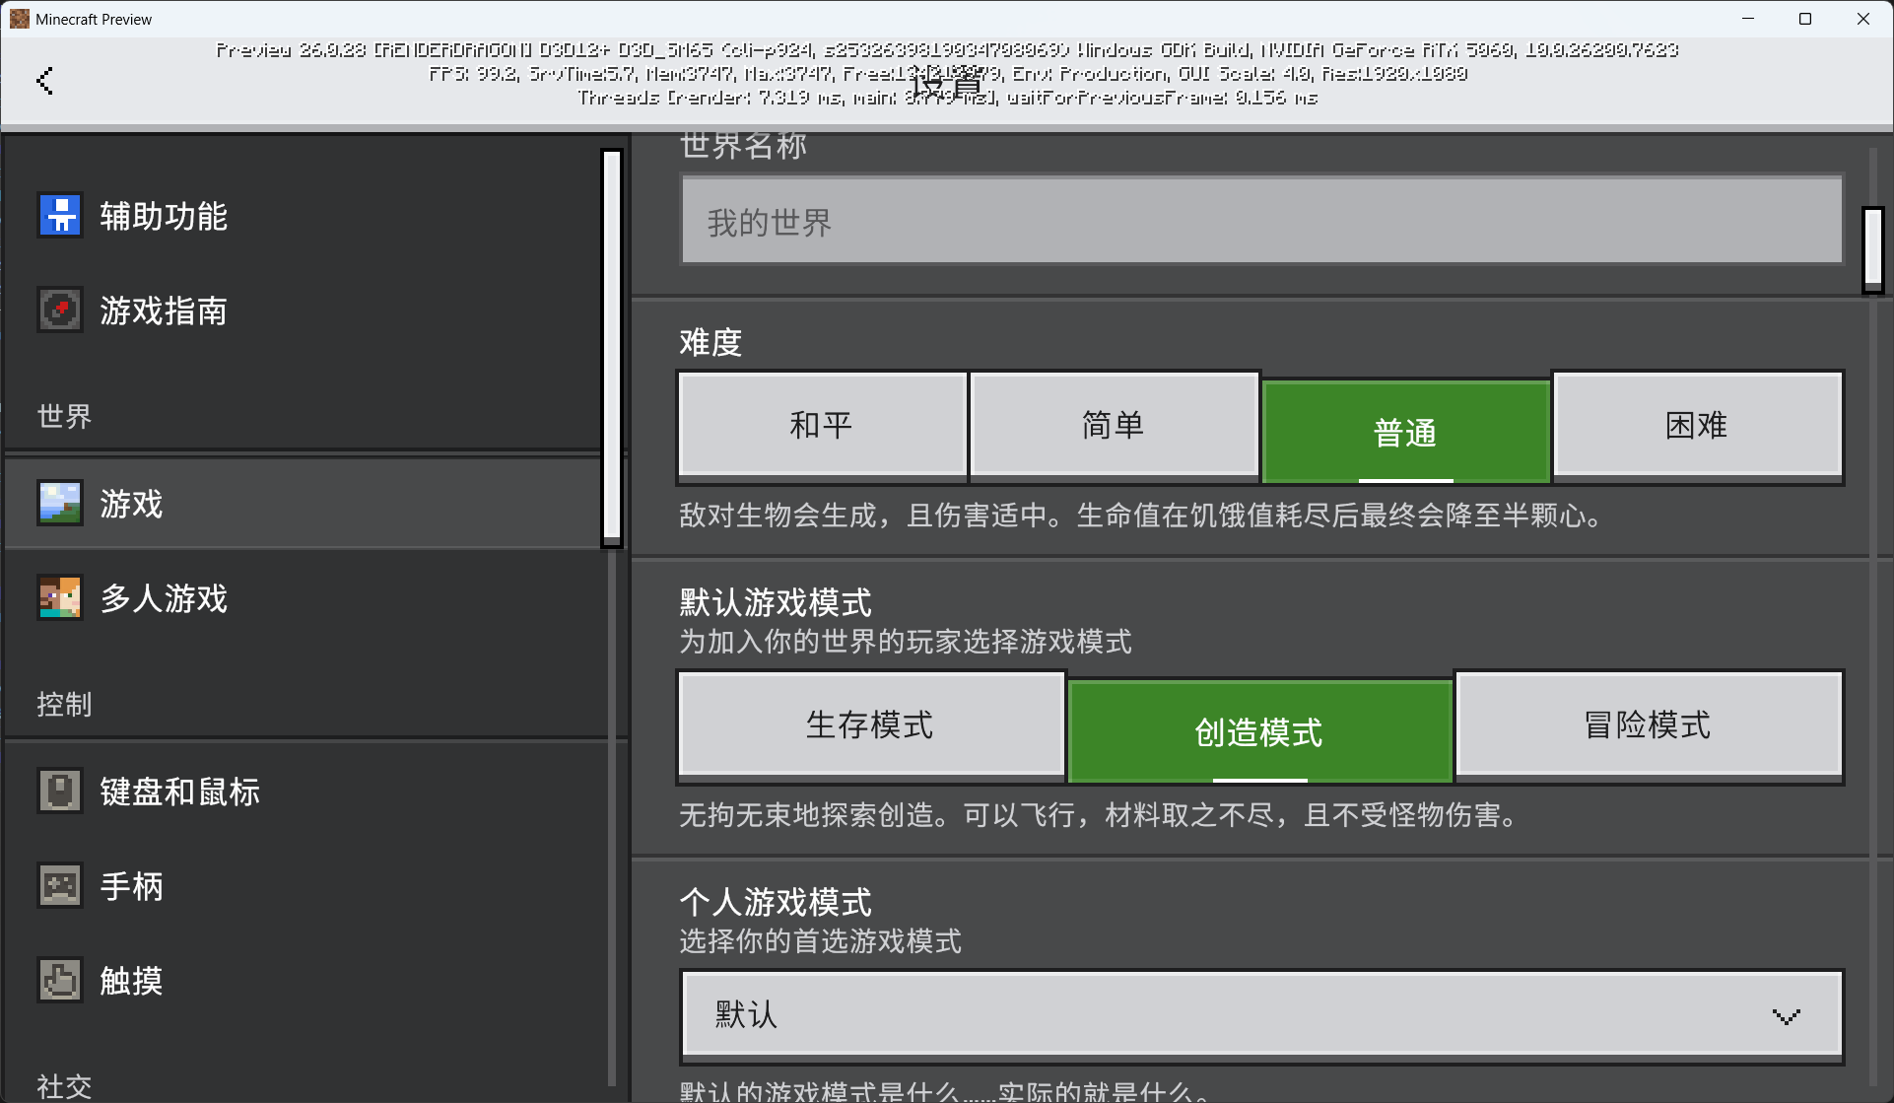Click the 触摸 hand icon
The height and width of the screenshot is (1103, 1894).
[x=60, y=980]
